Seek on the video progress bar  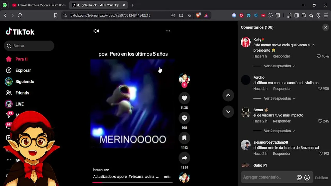[132, 182]
